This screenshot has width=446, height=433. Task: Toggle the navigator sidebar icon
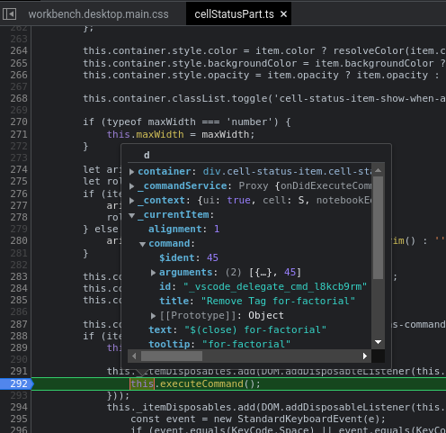coord(9,14)
